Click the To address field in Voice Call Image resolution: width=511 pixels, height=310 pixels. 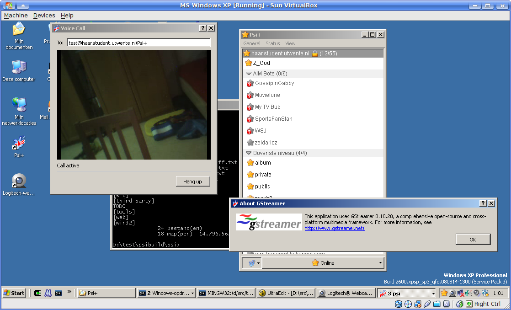tap(138, 43)
